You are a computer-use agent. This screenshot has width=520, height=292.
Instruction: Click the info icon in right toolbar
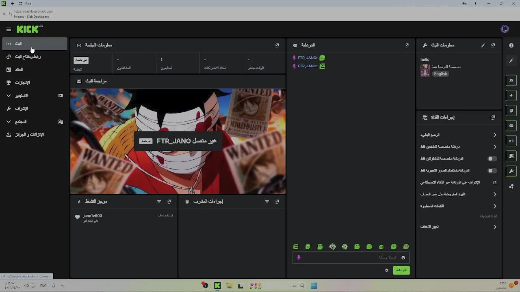click(x=511, y=45)
